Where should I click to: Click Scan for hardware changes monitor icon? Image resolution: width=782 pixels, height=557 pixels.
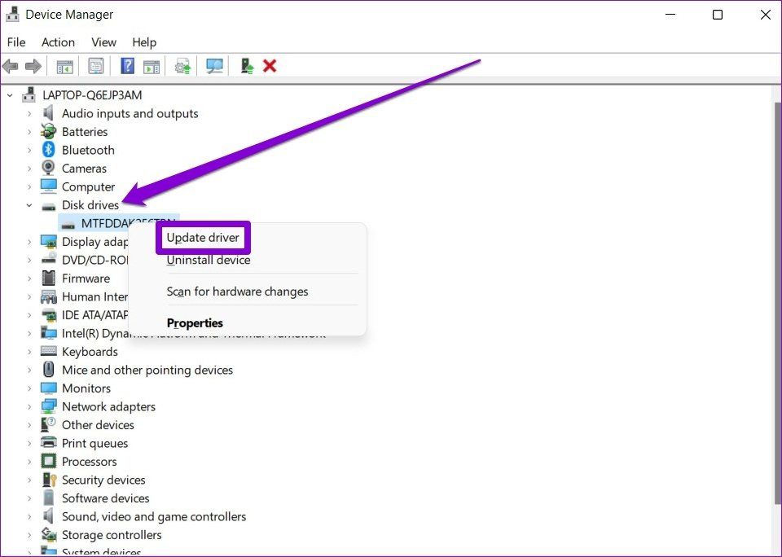(x=214, y=66)
